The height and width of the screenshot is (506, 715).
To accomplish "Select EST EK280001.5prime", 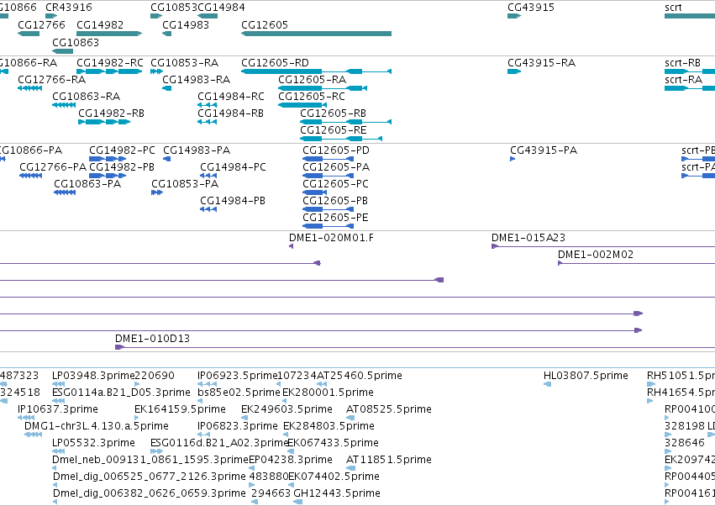I will pyautogui.click(x=328, y=393).
